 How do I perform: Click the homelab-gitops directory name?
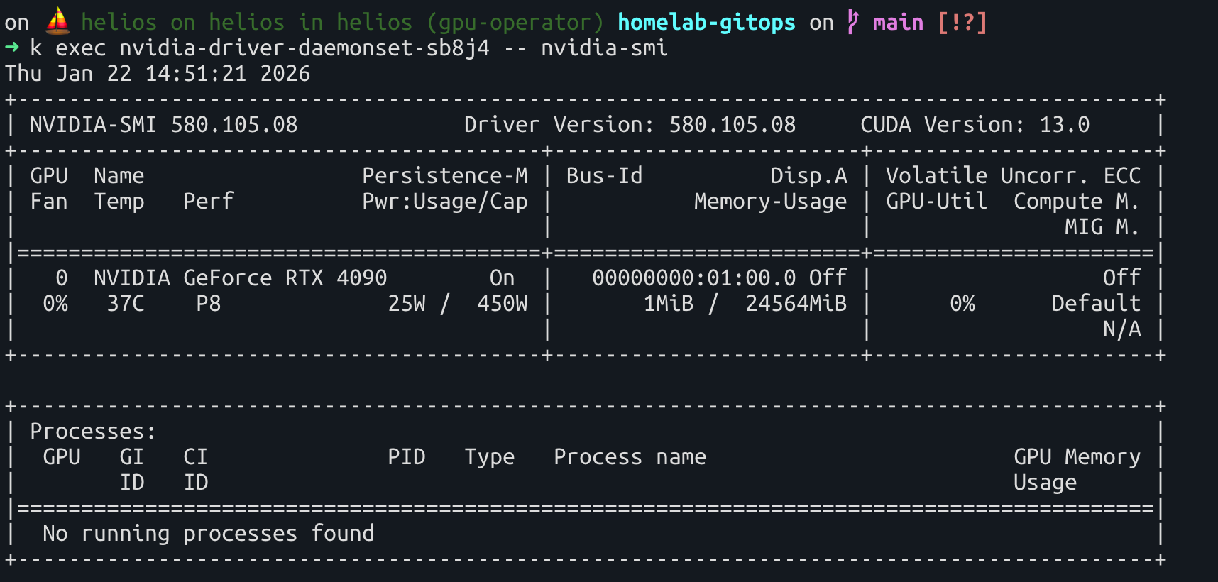(706, 22)
